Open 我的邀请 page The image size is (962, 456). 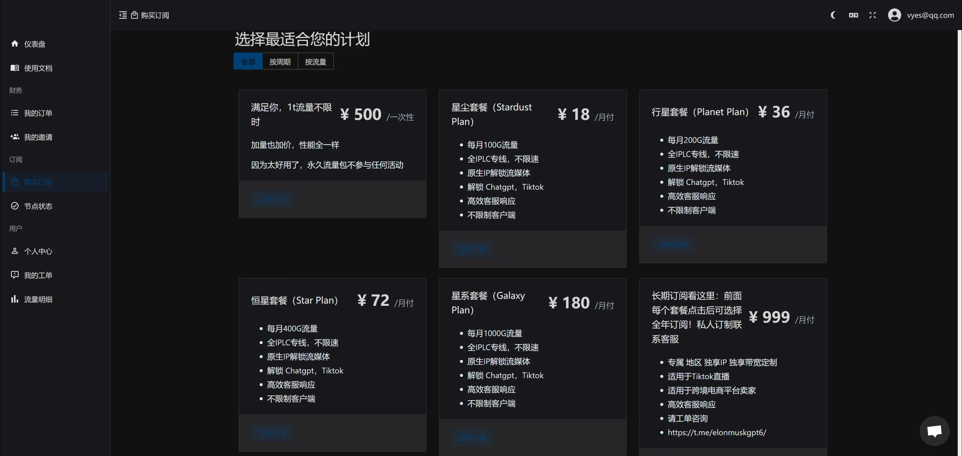click(x=55, y=137)
